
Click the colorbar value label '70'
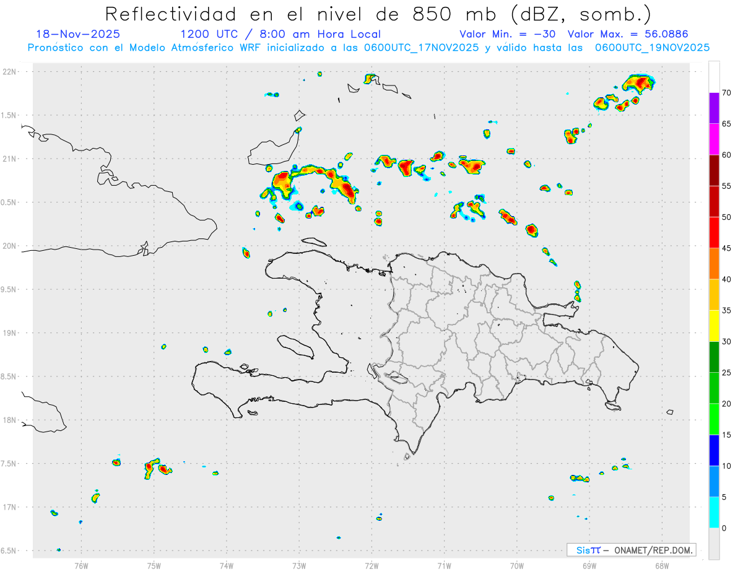pos(726,93)
